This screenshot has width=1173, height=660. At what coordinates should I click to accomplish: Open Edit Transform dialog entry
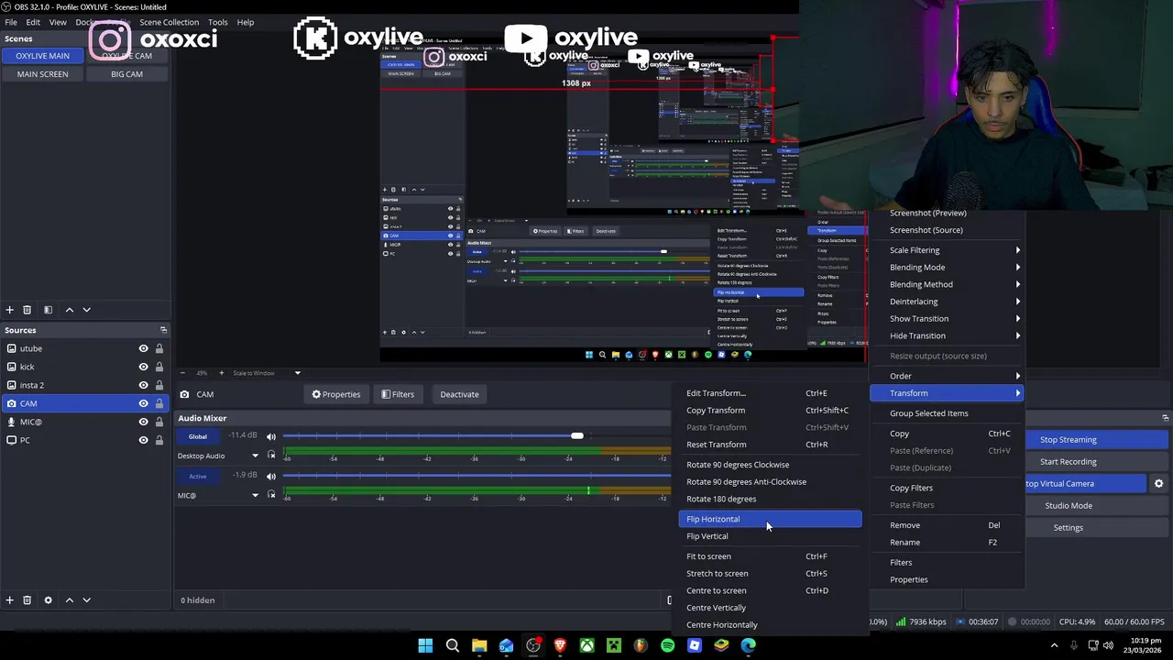[771, 393]
